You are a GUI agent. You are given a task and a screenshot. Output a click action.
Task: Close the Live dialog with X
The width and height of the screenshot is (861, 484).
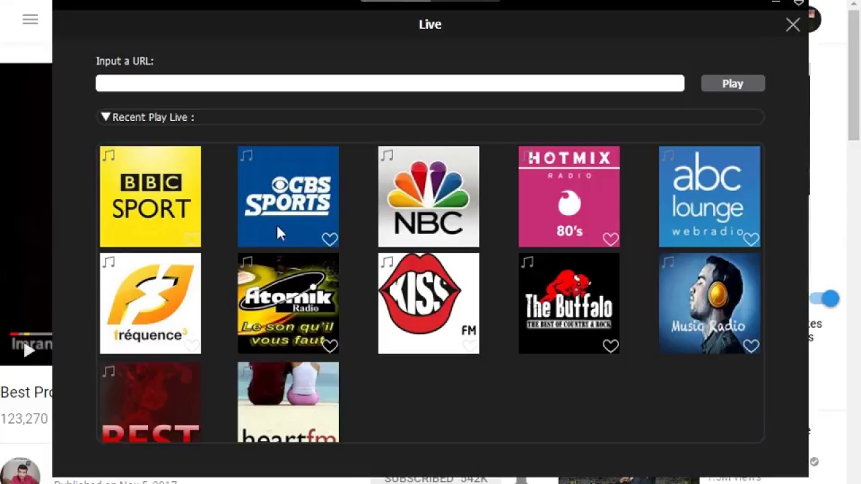pyautogui.click(x=792, y=25)
